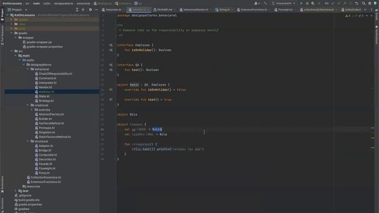Click the selected word Rohit in editor
This screenshot has width=379, height=213.
coord(156,129)
